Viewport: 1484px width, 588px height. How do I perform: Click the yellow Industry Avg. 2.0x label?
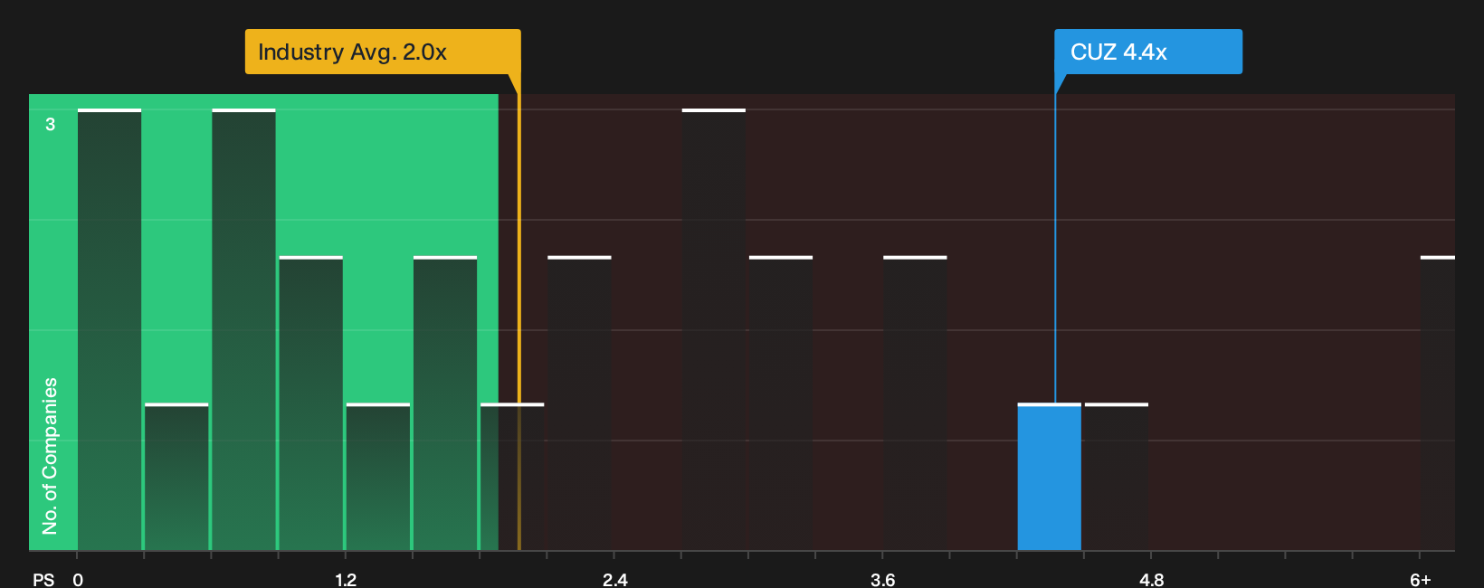(383, 52)
